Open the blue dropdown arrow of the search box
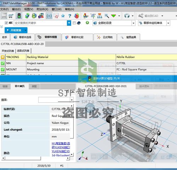The image size is (177, 170). pos(69,23)
